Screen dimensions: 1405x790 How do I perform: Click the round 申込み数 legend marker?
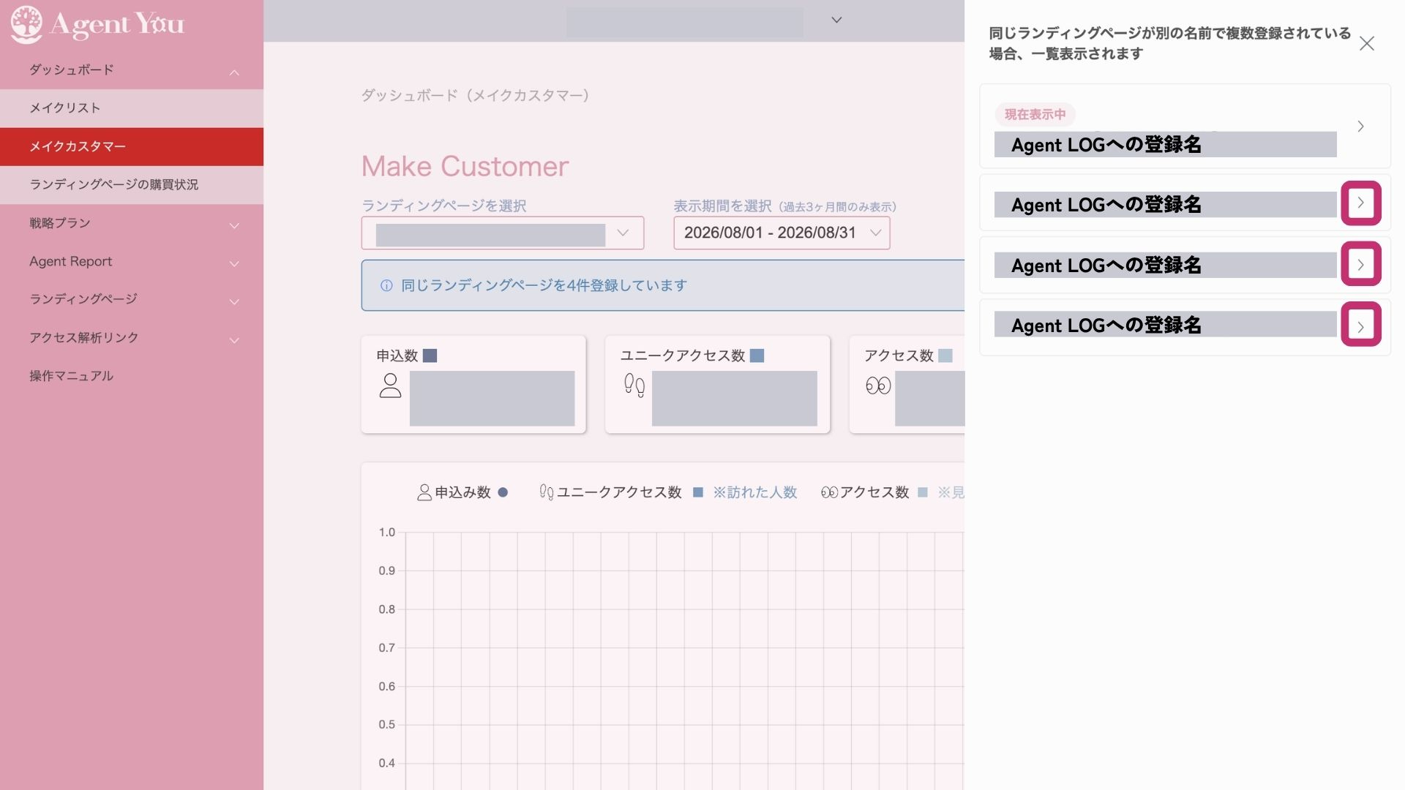[x=503, y=492]
